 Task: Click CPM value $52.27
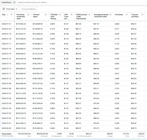tap(78, 83)
